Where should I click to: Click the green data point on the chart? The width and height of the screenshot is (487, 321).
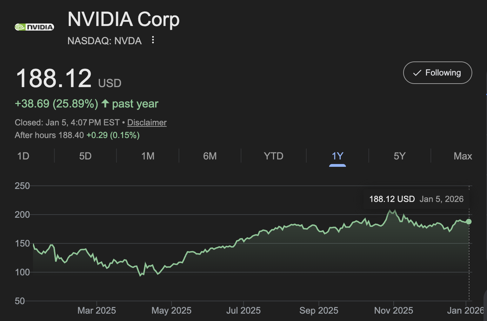[x=469, y=222]
